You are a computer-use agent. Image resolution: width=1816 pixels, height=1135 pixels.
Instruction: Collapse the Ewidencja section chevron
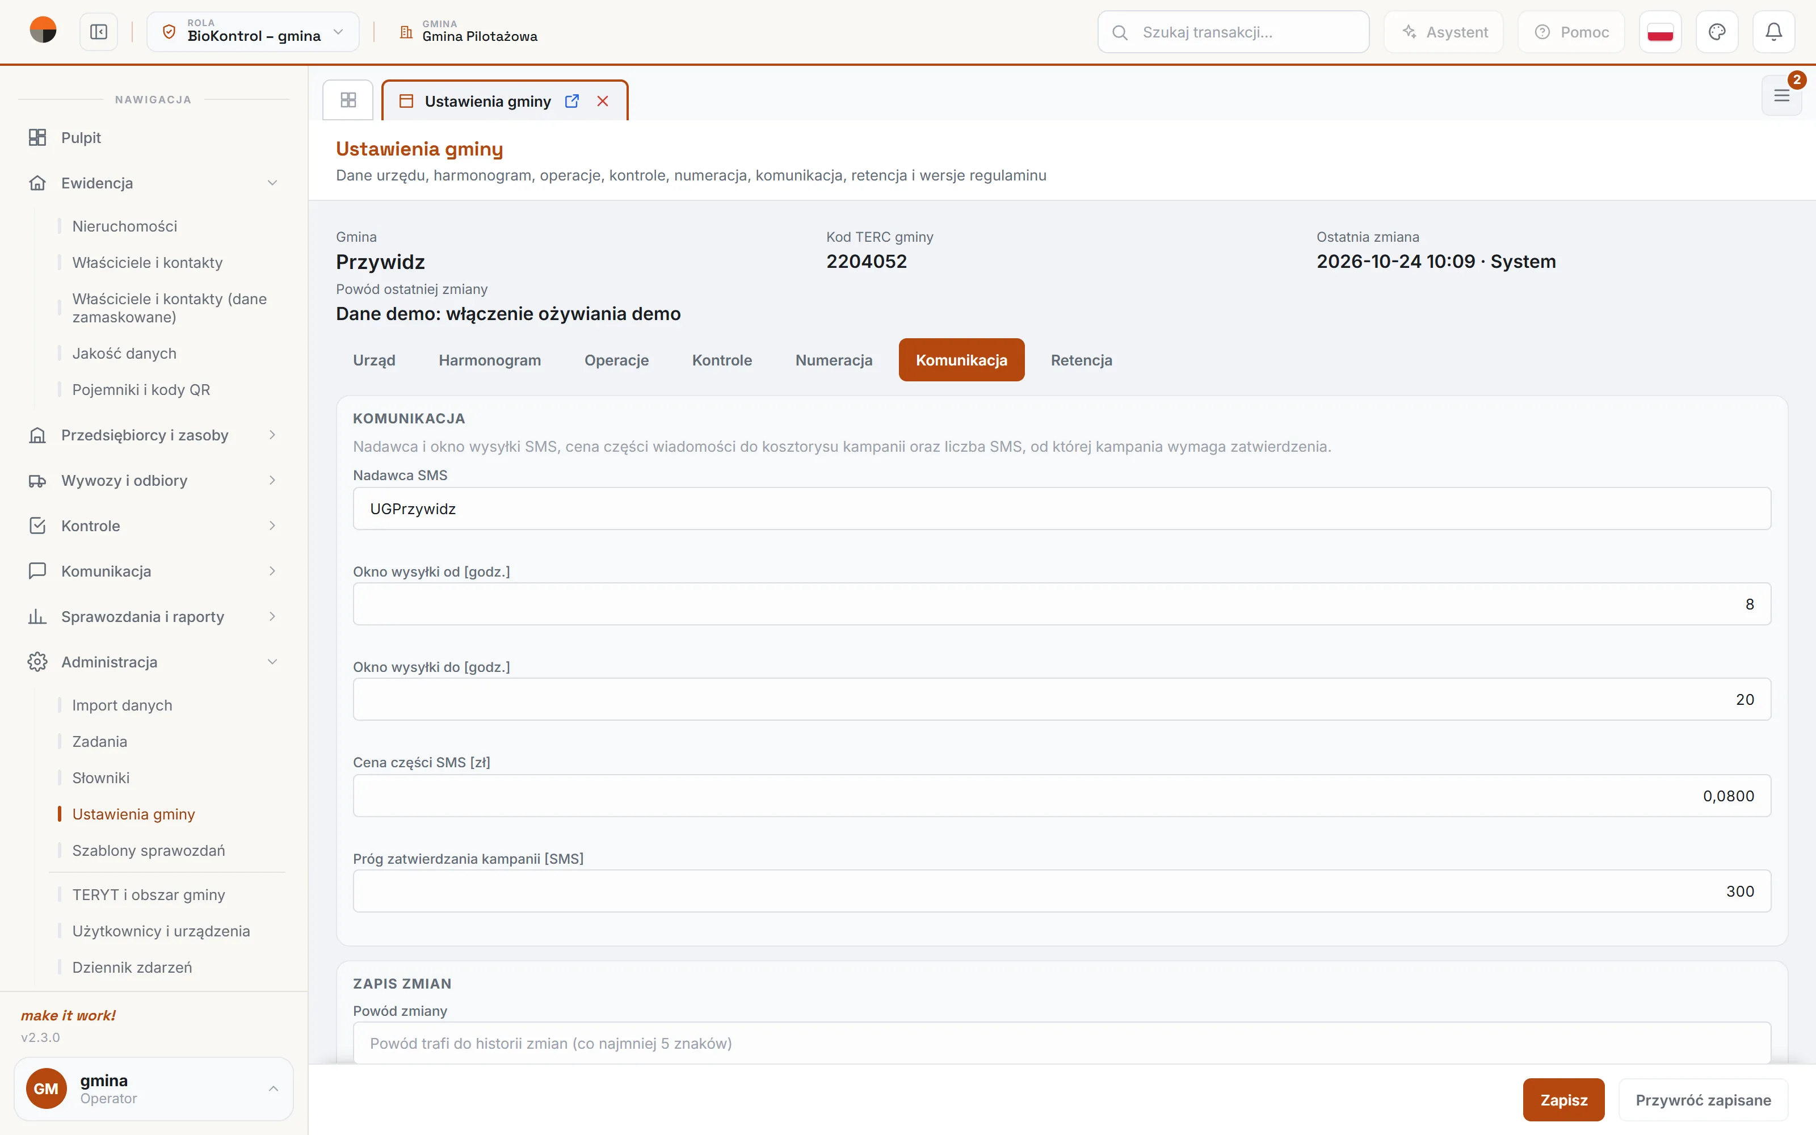pos(272,183)
